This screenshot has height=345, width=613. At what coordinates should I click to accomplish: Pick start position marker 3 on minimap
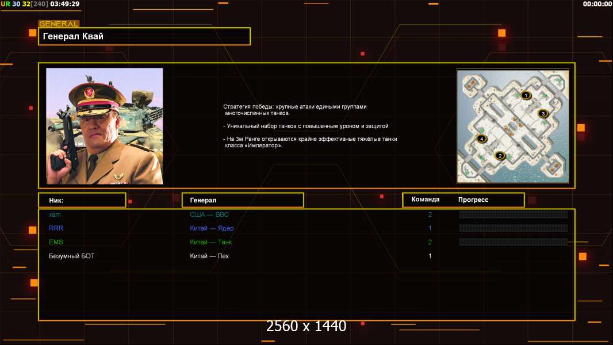pos(542,114)
